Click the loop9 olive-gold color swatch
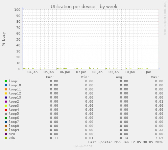The height and width of the screenshot is (150, 168). [6, 130]
